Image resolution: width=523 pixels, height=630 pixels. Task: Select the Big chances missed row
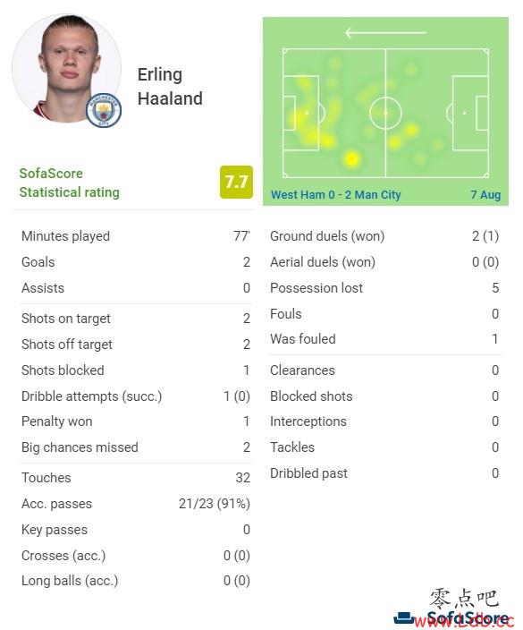click(136, 447)
